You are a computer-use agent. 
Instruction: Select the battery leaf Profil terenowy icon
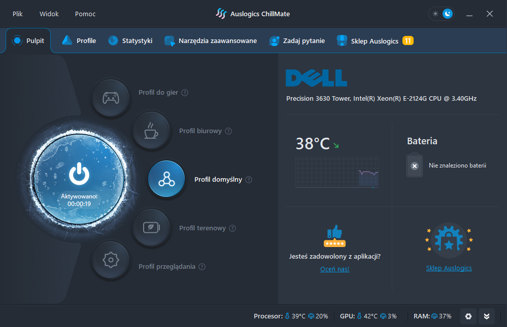[151, 227]
